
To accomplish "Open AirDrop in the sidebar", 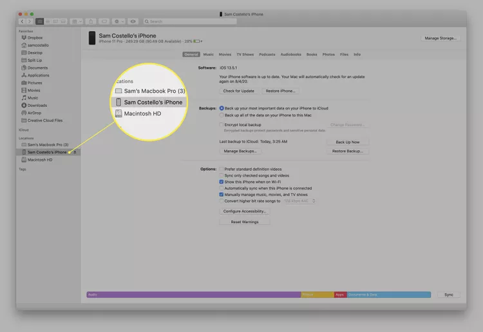I will click(x=31, y=113).
